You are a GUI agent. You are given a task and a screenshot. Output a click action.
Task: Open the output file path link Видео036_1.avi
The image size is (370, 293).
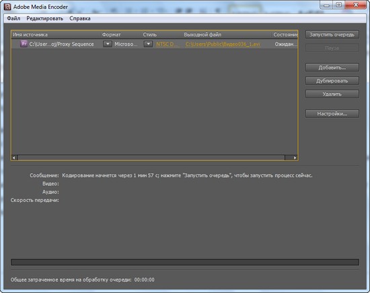(223, 44)
